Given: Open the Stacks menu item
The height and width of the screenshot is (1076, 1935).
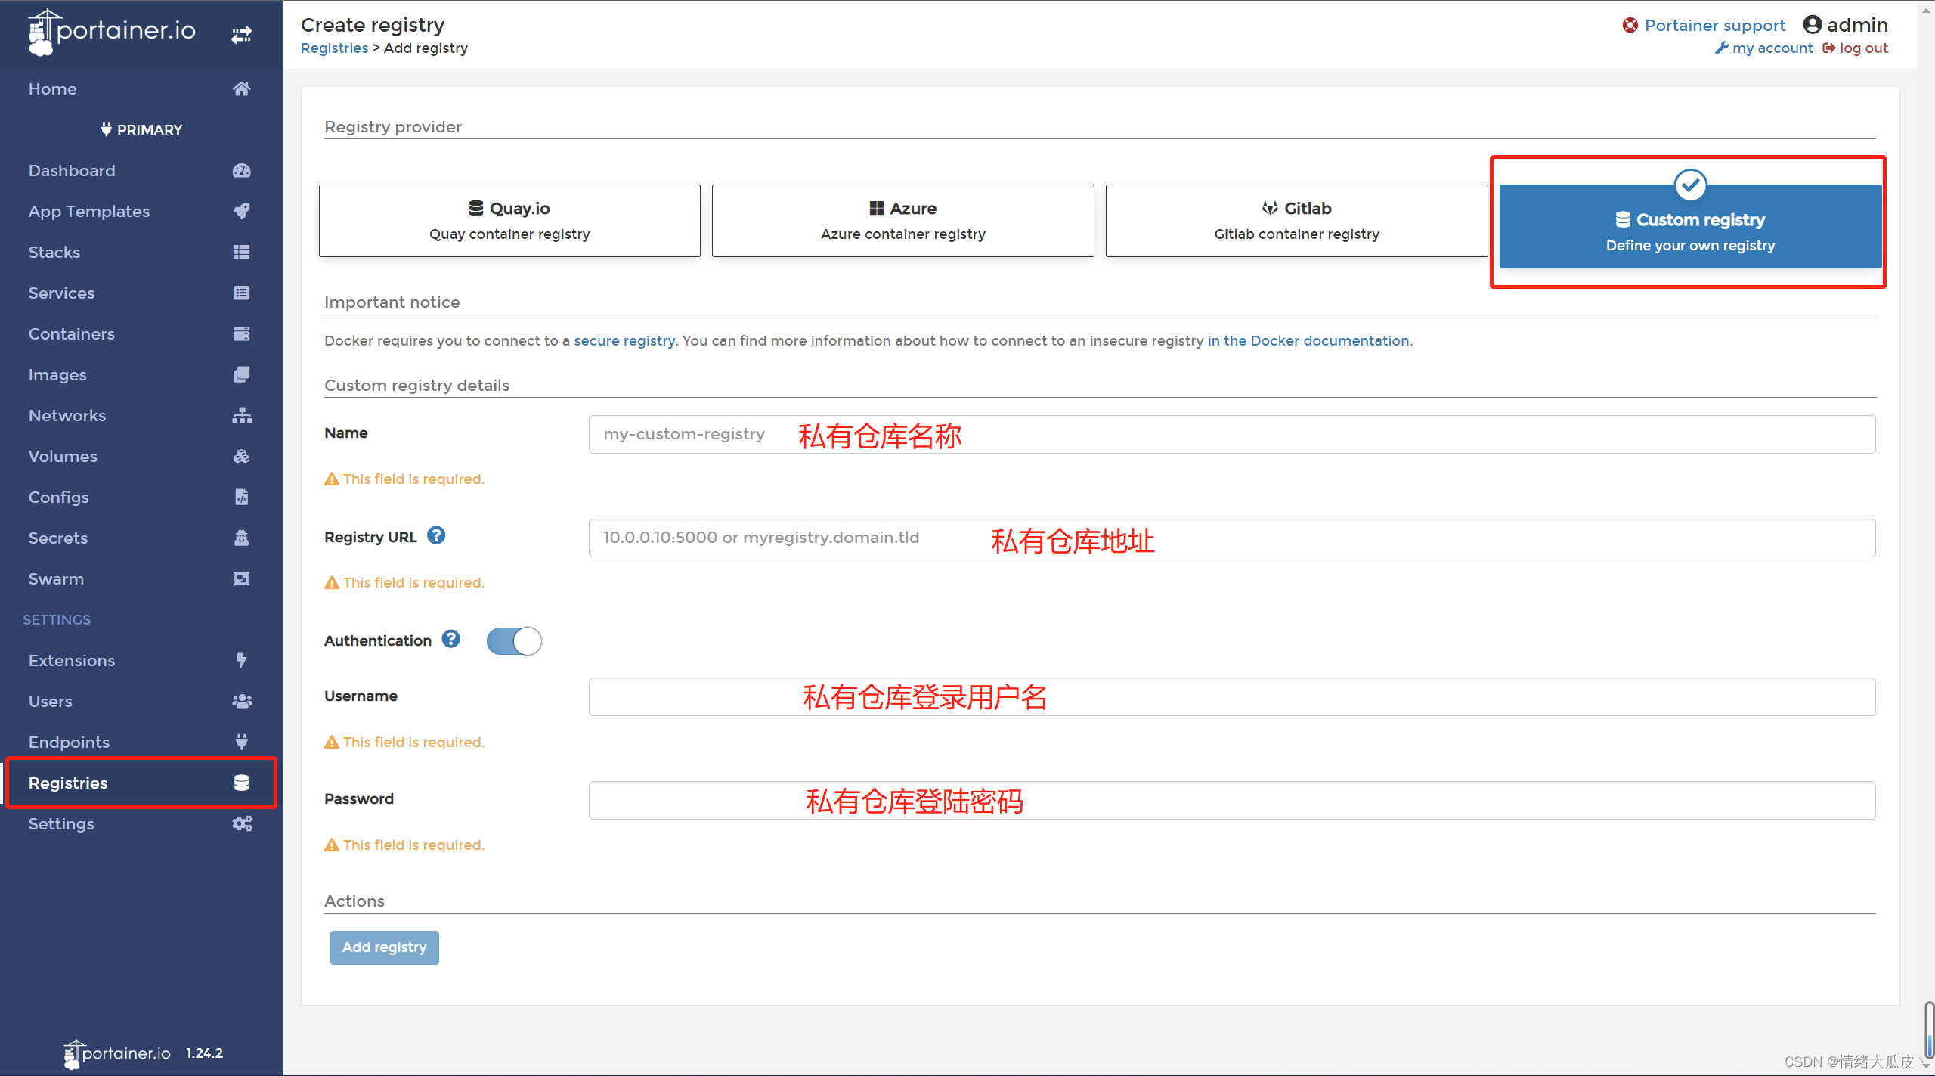Looking at the screenshot, I should point(141,252).
